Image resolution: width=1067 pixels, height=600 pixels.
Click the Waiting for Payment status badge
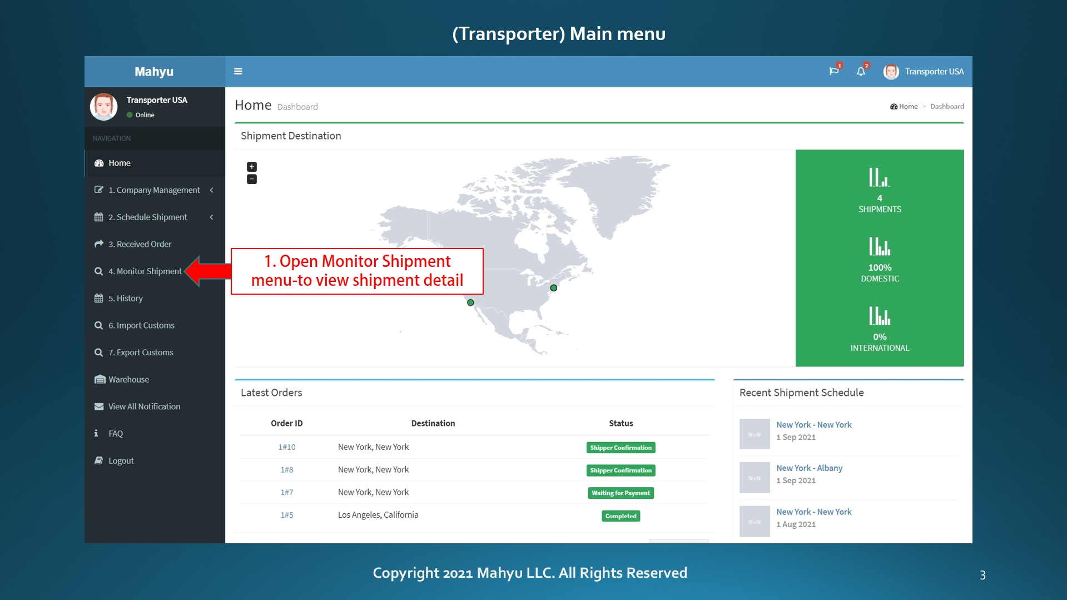[621, 493]
